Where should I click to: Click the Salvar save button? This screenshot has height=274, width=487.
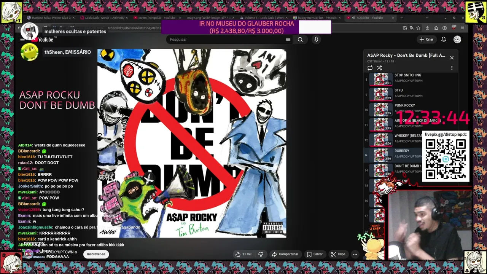coord(315,254)
